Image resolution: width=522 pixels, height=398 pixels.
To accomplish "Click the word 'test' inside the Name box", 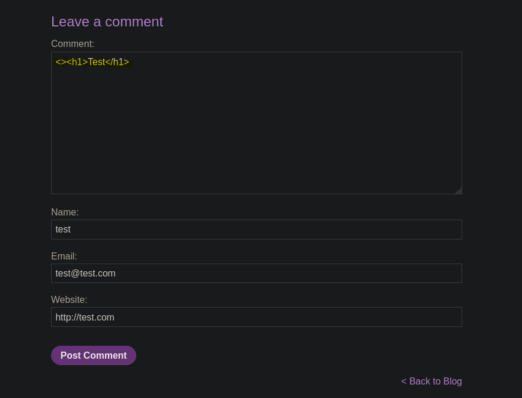I will 63,230.
